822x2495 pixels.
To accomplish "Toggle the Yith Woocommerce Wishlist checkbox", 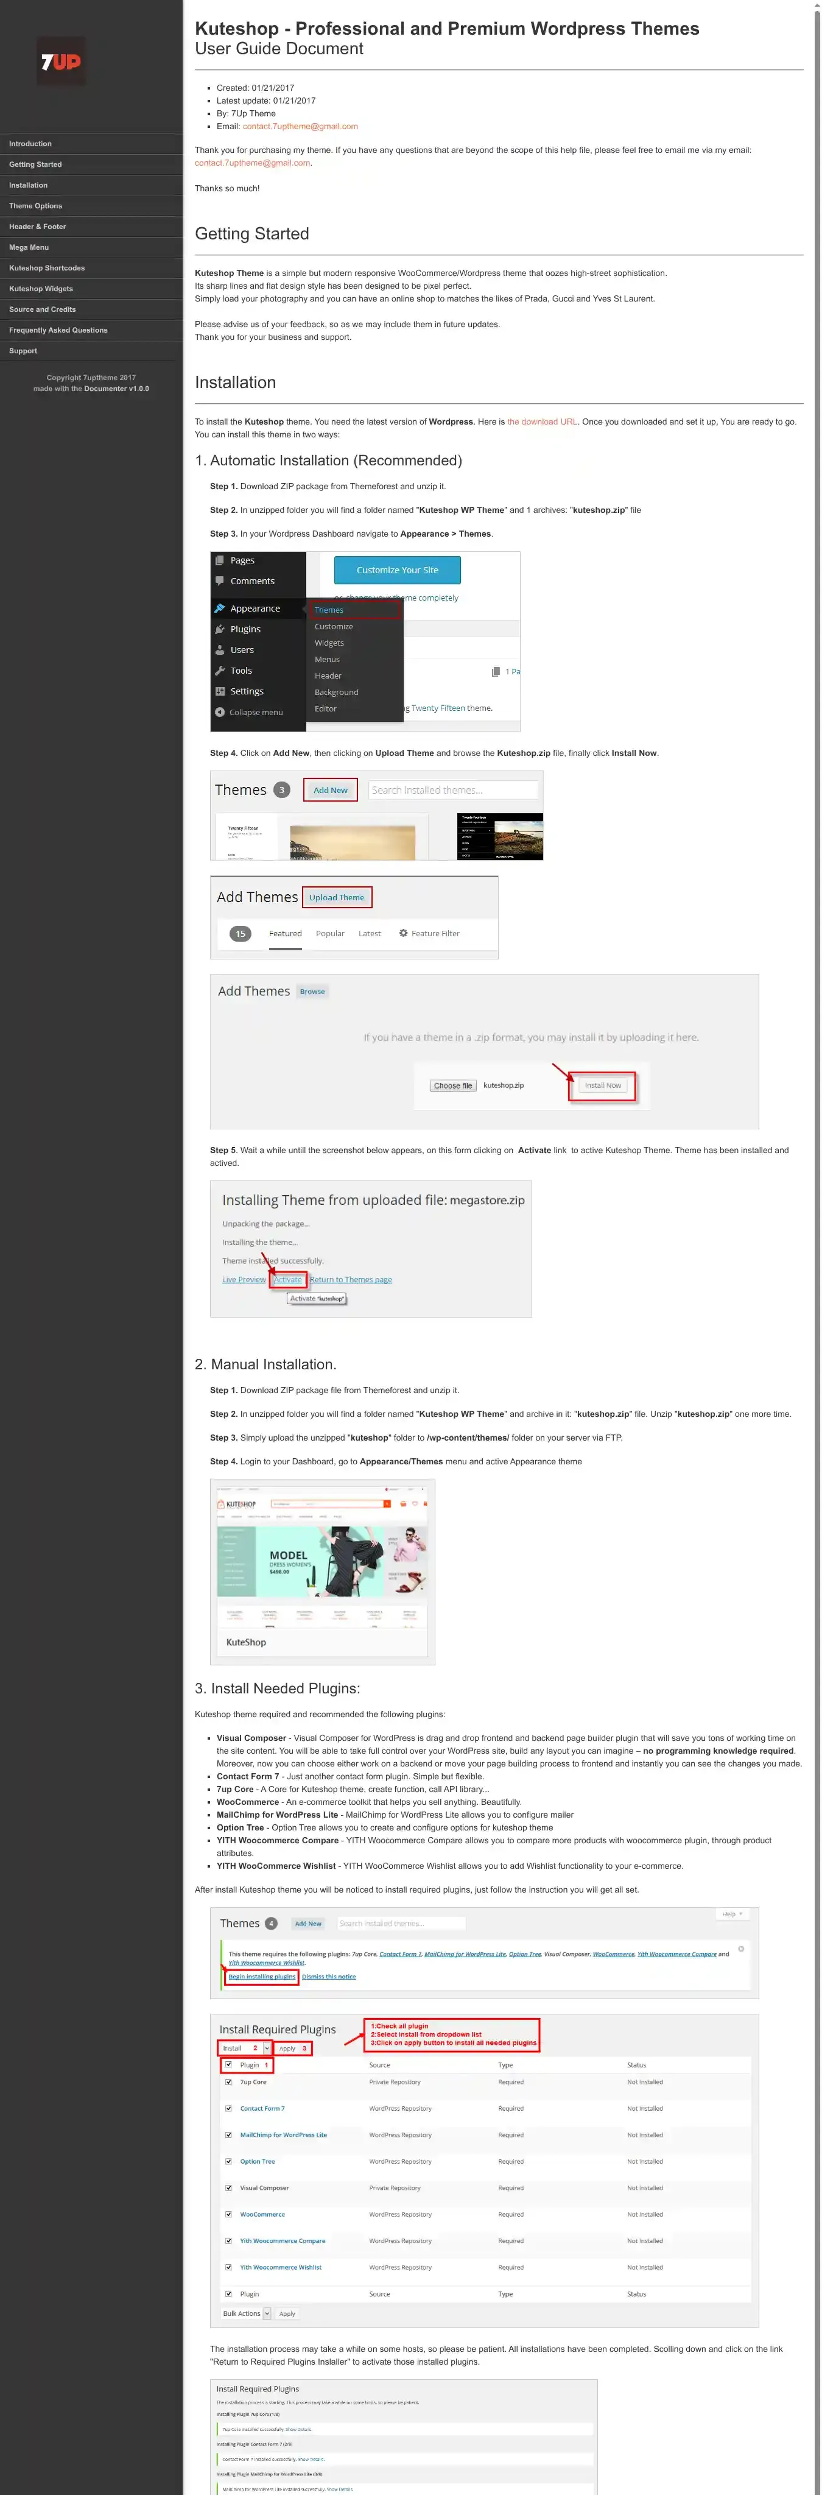I will tap(228, 2267).
